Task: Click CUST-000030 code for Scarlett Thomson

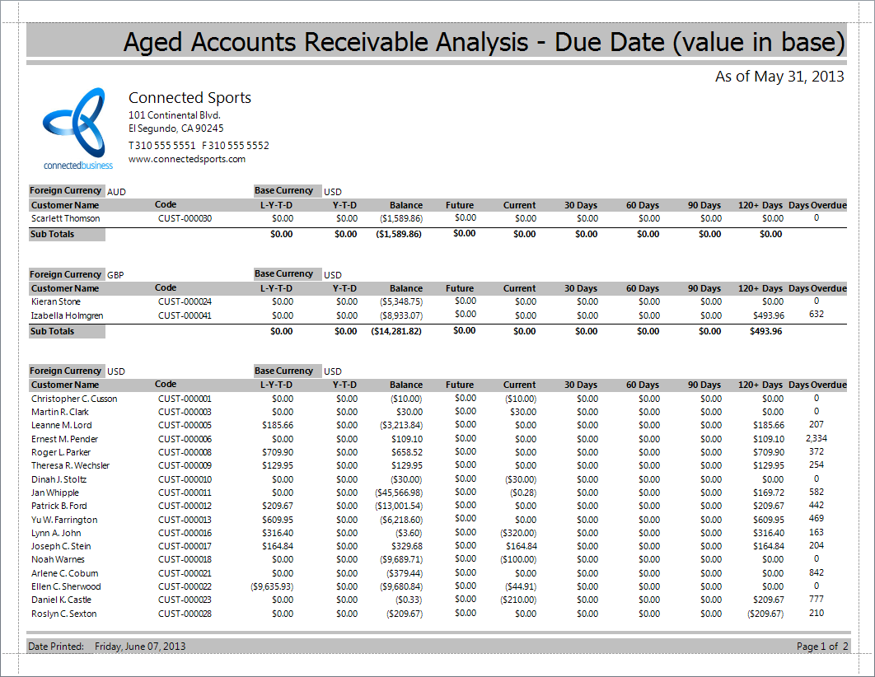Action: coord(173,219)
